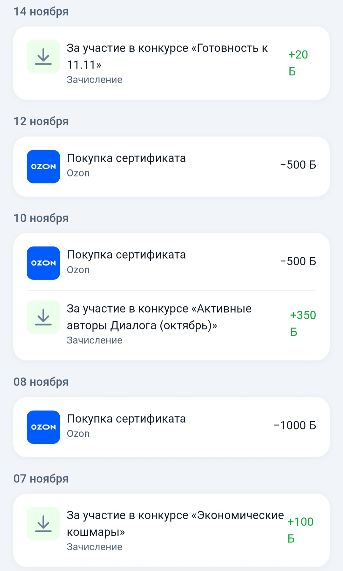Click the −500 Б amount under 12 ноября

pyautogui.click(x=298, y=165)
